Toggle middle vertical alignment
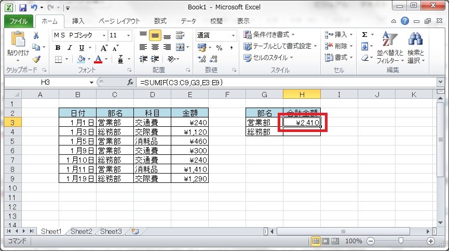Image resolution: width=449 pixels, height=251 pixels. pos(155,35)
